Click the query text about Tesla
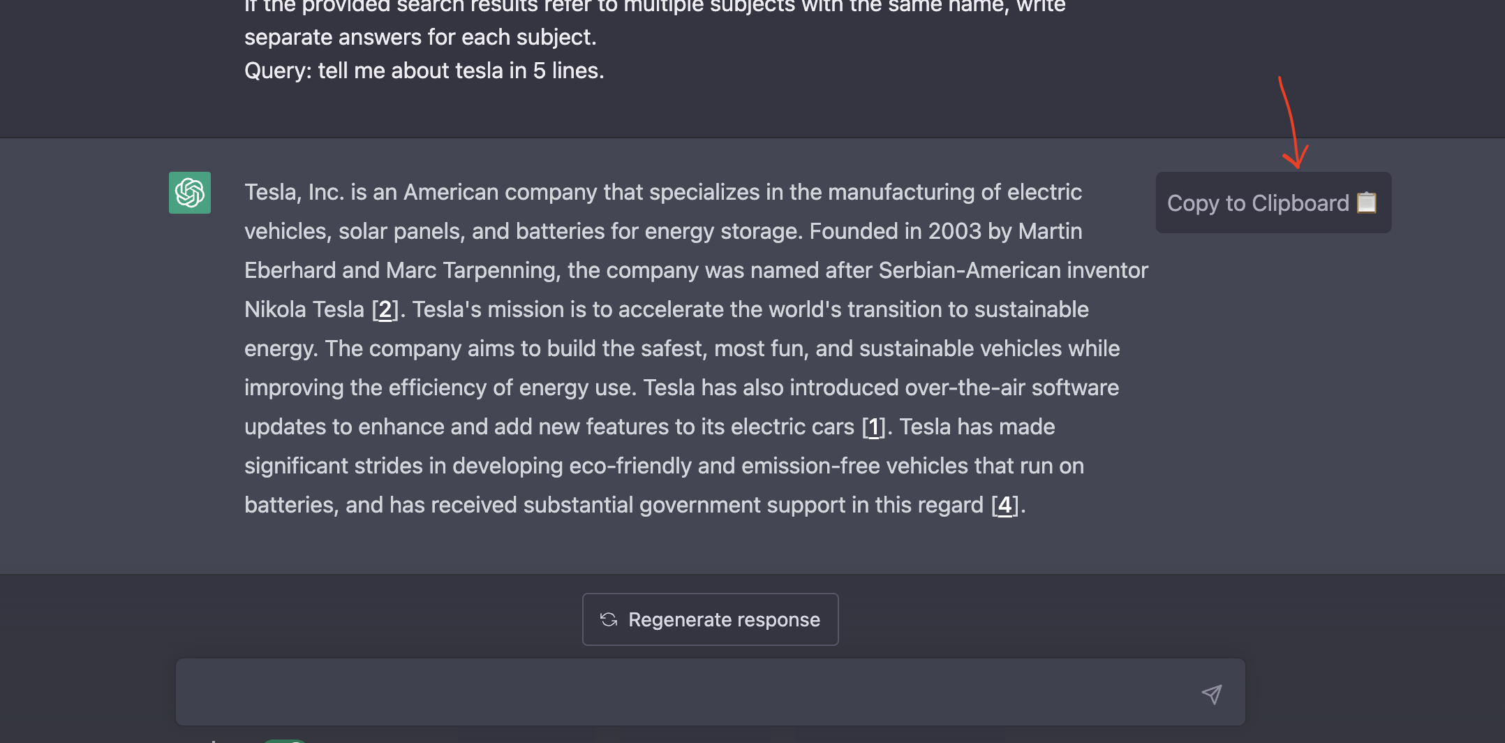1505x743 pixels. click(x=424, y=71)
